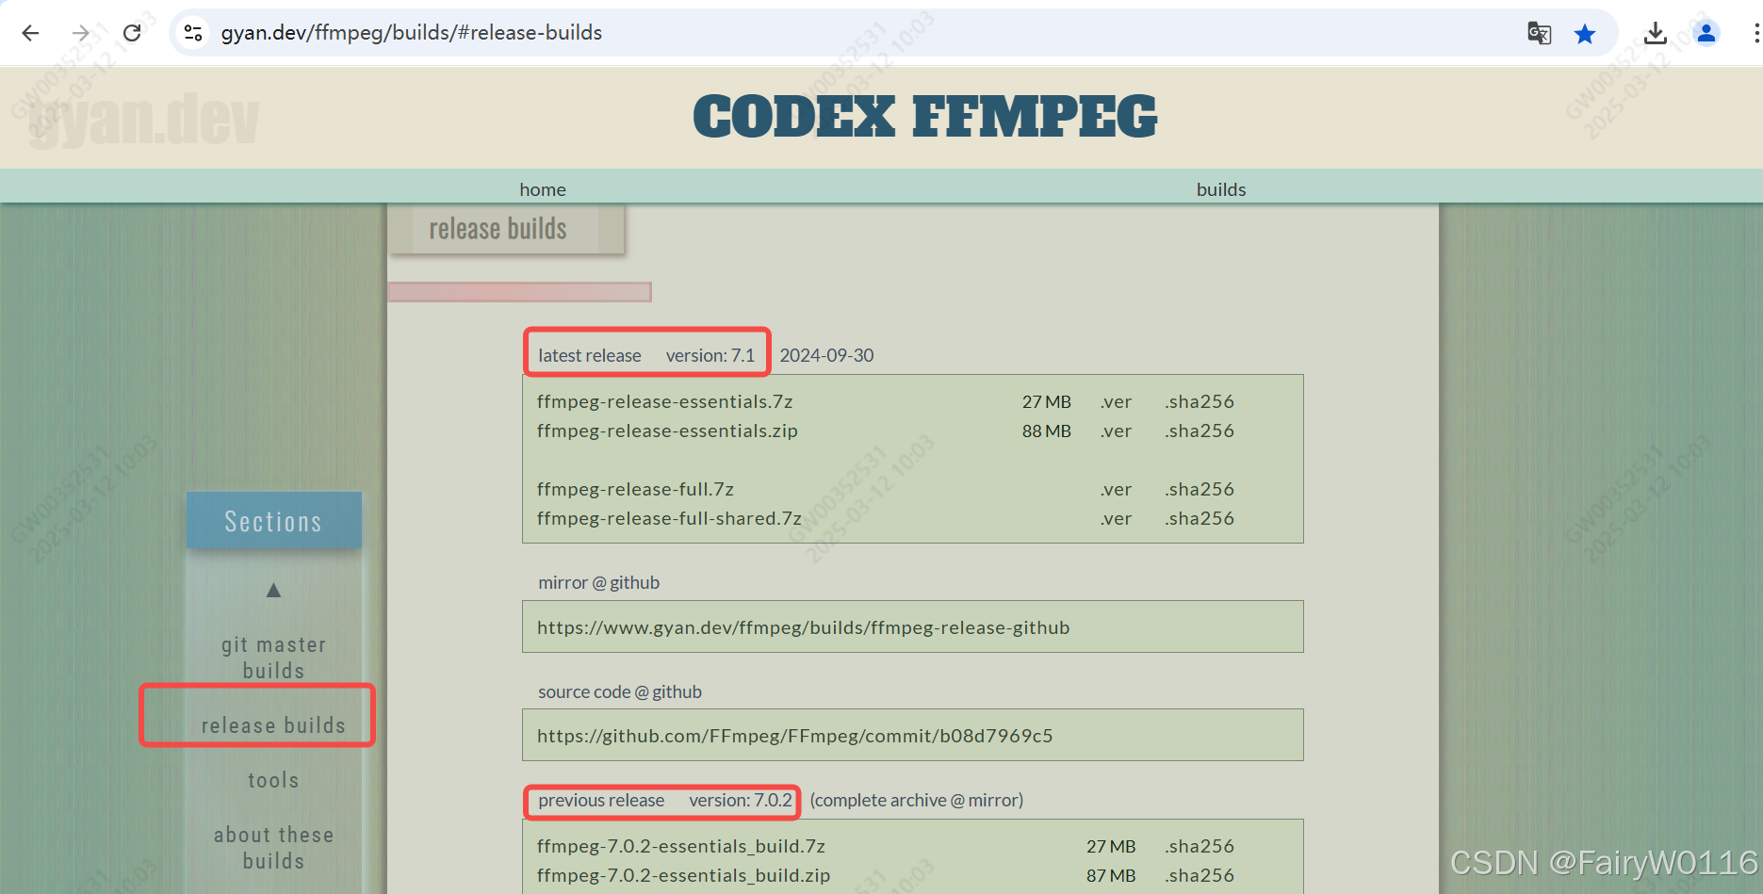Image resolution: width=1763 pixels, height=894 pixels.
Task: Open the user profile icon
Action: tap(1706, 33)
